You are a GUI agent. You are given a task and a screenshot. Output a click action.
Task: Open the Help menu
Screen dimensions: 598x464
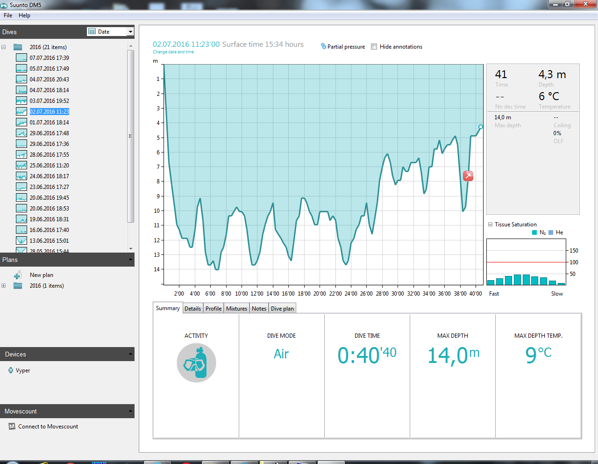(24, 15)
